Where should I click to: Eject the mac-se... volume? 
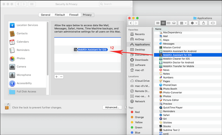click(149, 96)
